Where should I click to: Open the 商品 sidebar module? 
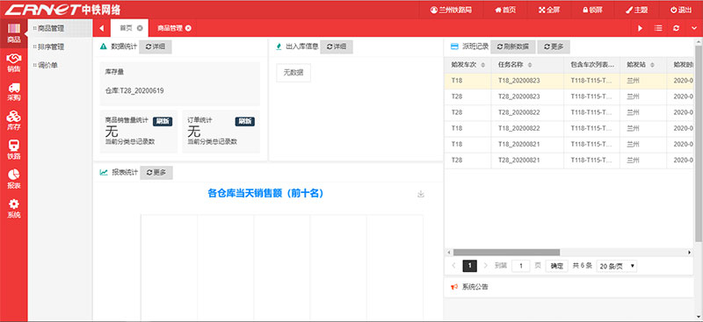pyautogui.click(x=14, y=33)
